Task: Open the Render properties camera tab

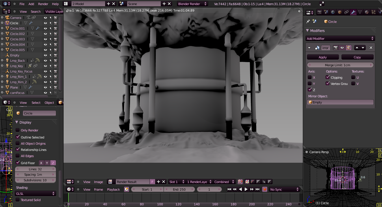Action: [320, 12]
